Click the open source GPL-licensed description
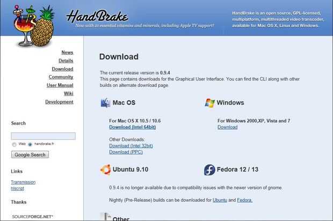The image size is (333, 221). click(x=278, y=19)
